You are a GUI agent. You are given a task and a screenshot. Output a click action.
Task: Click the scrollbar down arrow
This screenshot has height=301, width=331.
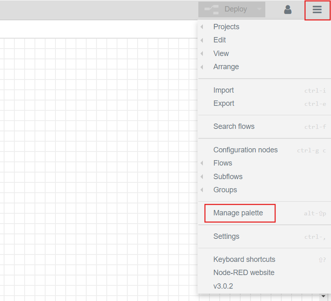(x=322, y=296)
